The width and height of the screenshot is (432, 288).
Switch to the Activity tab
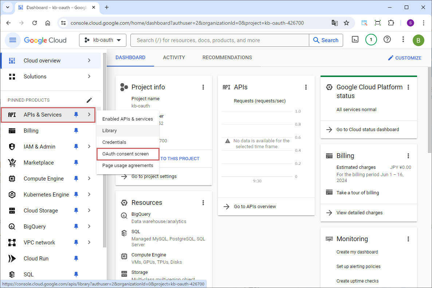coord(174,58)
